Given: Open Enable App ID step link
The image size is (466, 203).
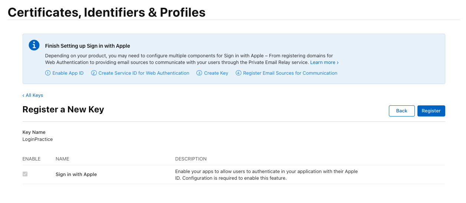Looking at the screenshot, I should 65,73.
